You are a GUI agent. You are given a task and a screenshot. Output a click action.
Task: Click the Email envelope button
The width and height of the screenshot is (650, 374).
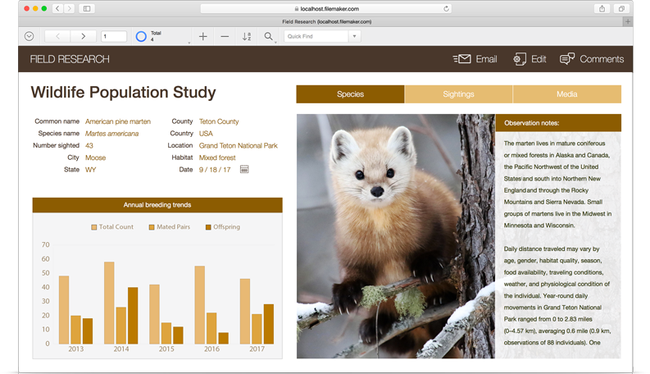tap(475, 59)
